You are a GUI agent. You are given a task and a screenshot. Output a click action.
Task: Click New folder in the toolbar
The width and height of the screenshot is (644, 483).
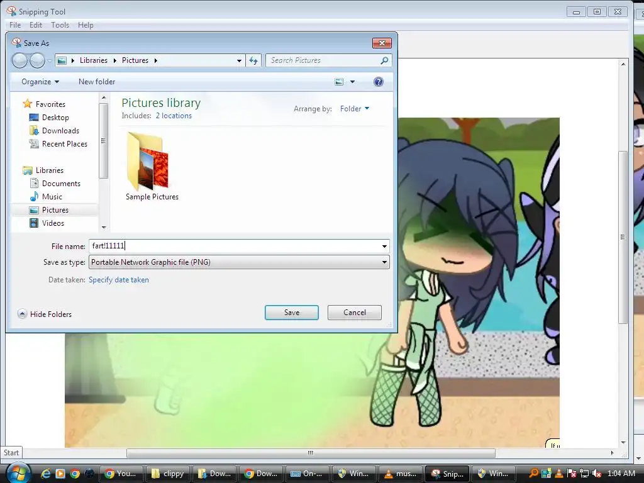point(97,82)
